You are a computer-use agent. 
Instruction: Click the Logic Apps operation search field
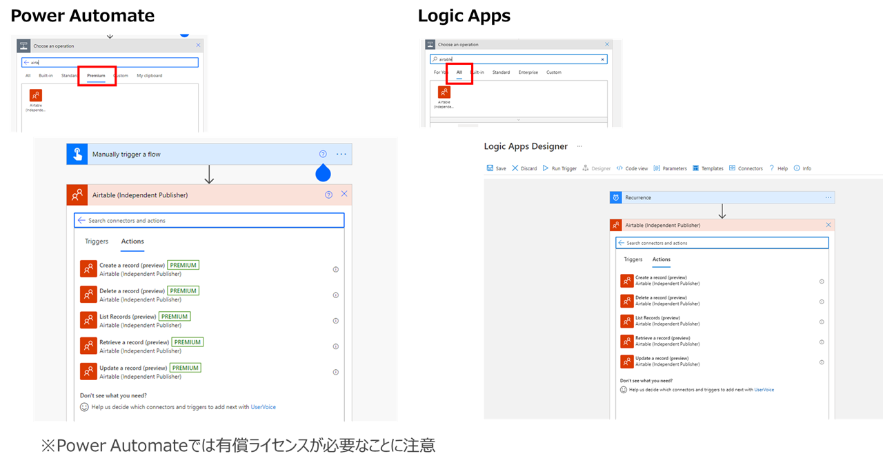(x=519, y=59)
